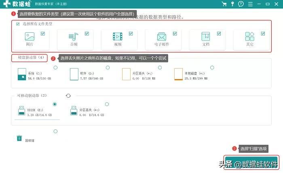Click the 图片 picture type icon

coord(30,36)
